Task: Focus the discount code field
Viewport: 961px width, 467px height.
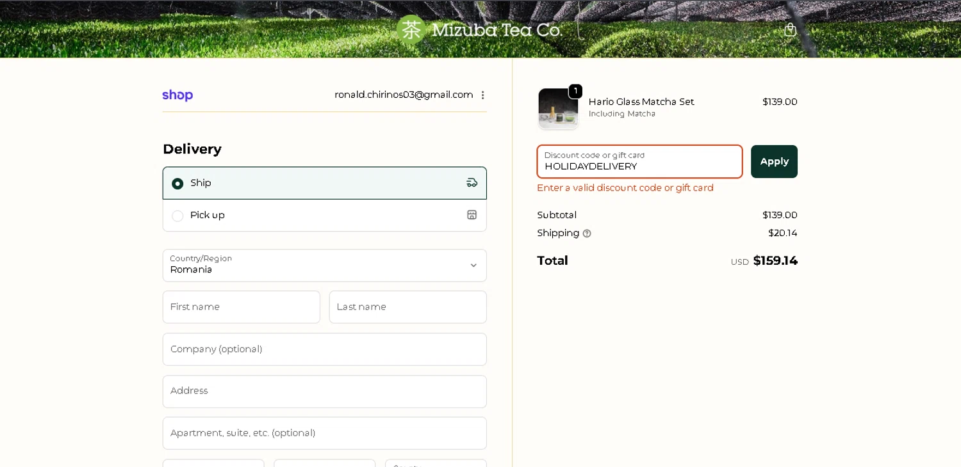Action: coord(639,162)
